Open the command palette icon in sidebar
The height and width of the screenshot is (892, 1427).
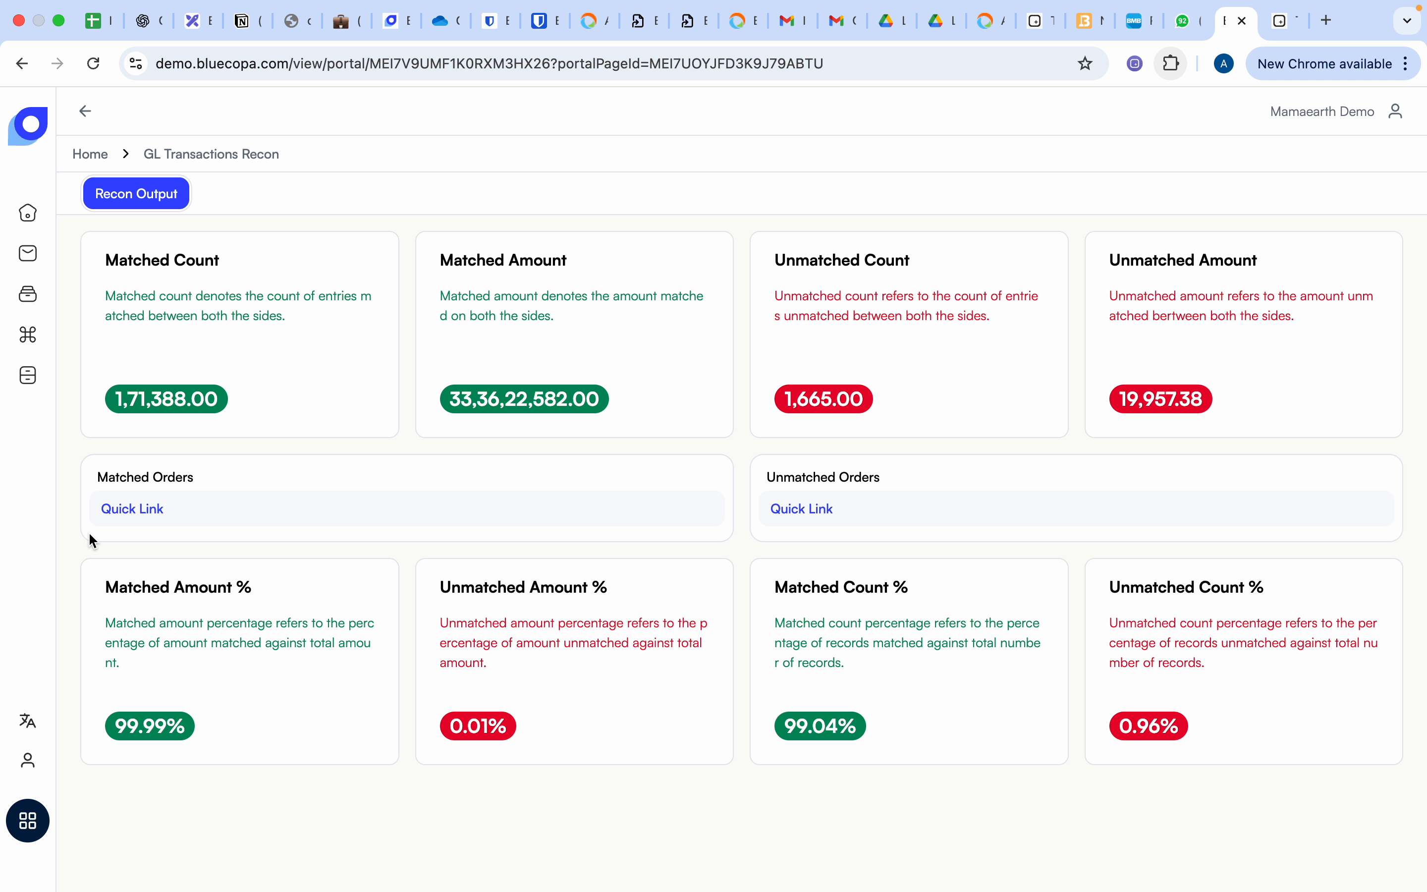28,335
